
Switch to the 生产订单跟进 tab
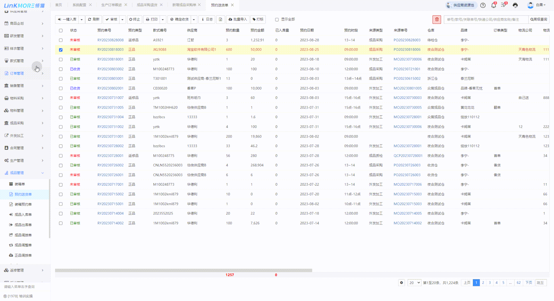tap(111, 5)
